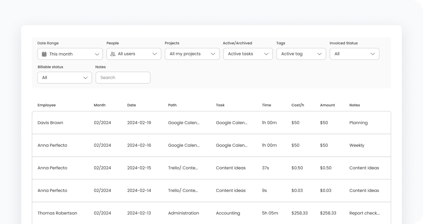This screenshot has height=224, width=423.
Task: Expand the Tags 'Active tag' dropdown
Action: click(301, 54)
